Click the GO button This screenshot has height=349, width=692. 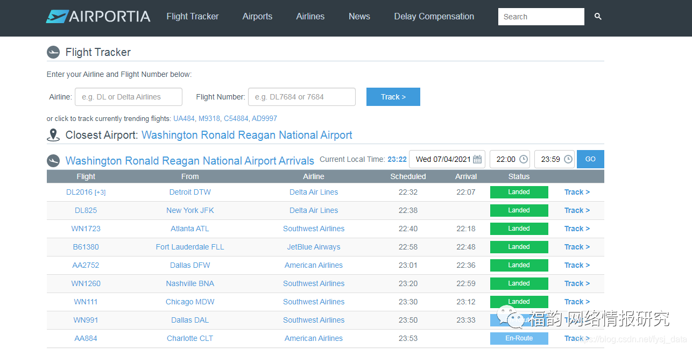pos(590,159)
